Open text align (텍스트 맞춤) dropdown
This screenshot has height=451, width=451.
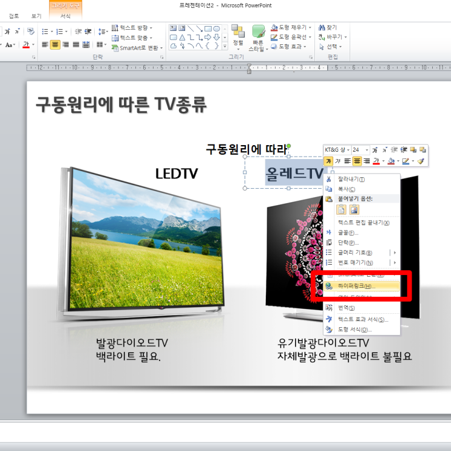(x=132, y=38)
